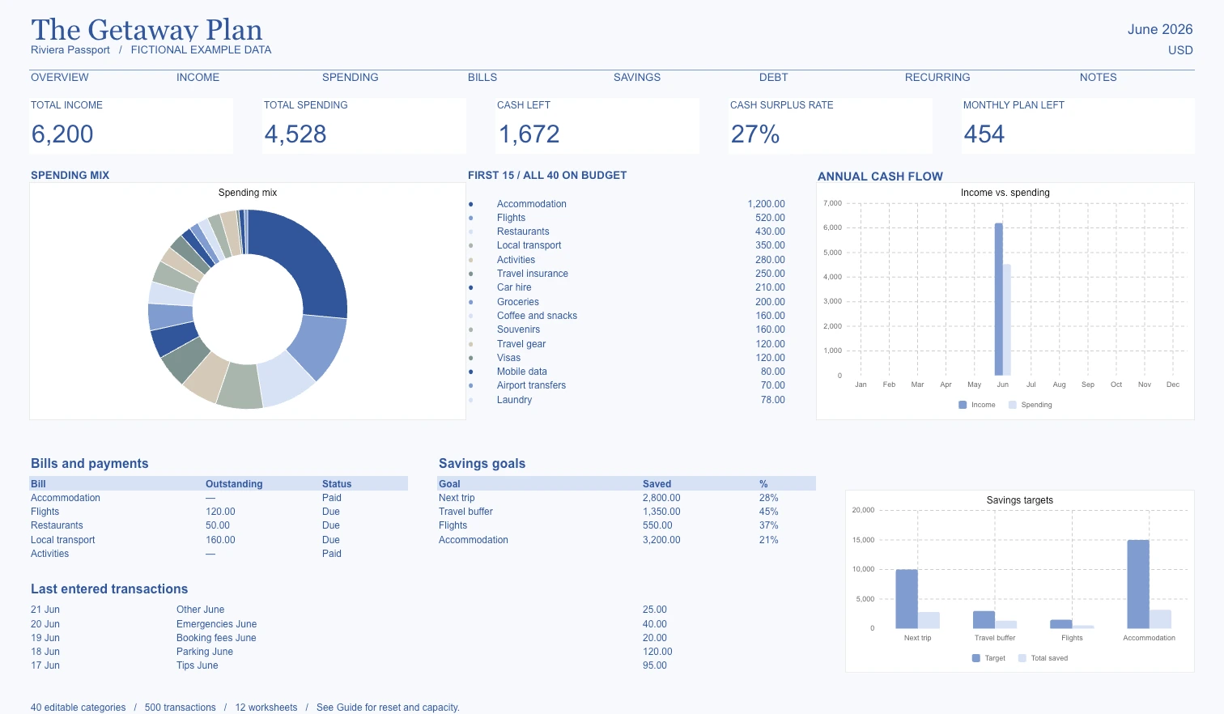This screenshot has width=1224, height=714.
Task: Click the 500 transactions footer text
Action: pos(181,708)
